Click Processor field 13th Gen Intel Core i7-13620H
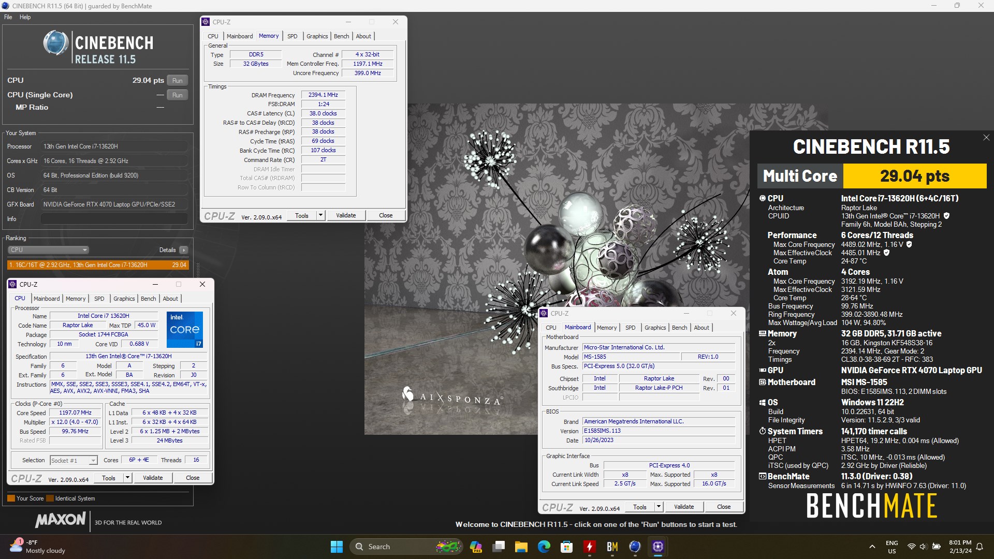This screenshot has height=559, width=994. tap(114, 146)
